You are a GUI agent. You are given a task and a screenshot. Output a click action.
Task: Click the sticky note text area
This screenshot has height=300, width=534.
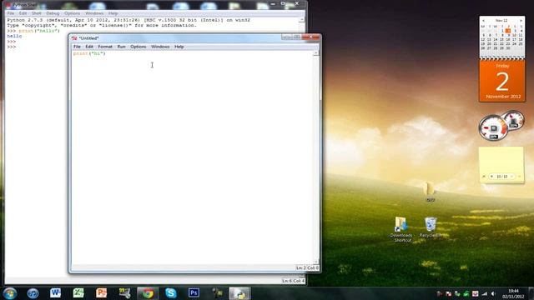[x=501, y=160]
